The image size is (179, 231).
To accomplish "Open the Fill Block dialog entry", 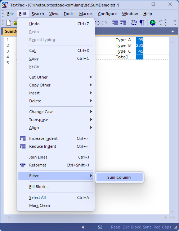I will pos(56,187).
